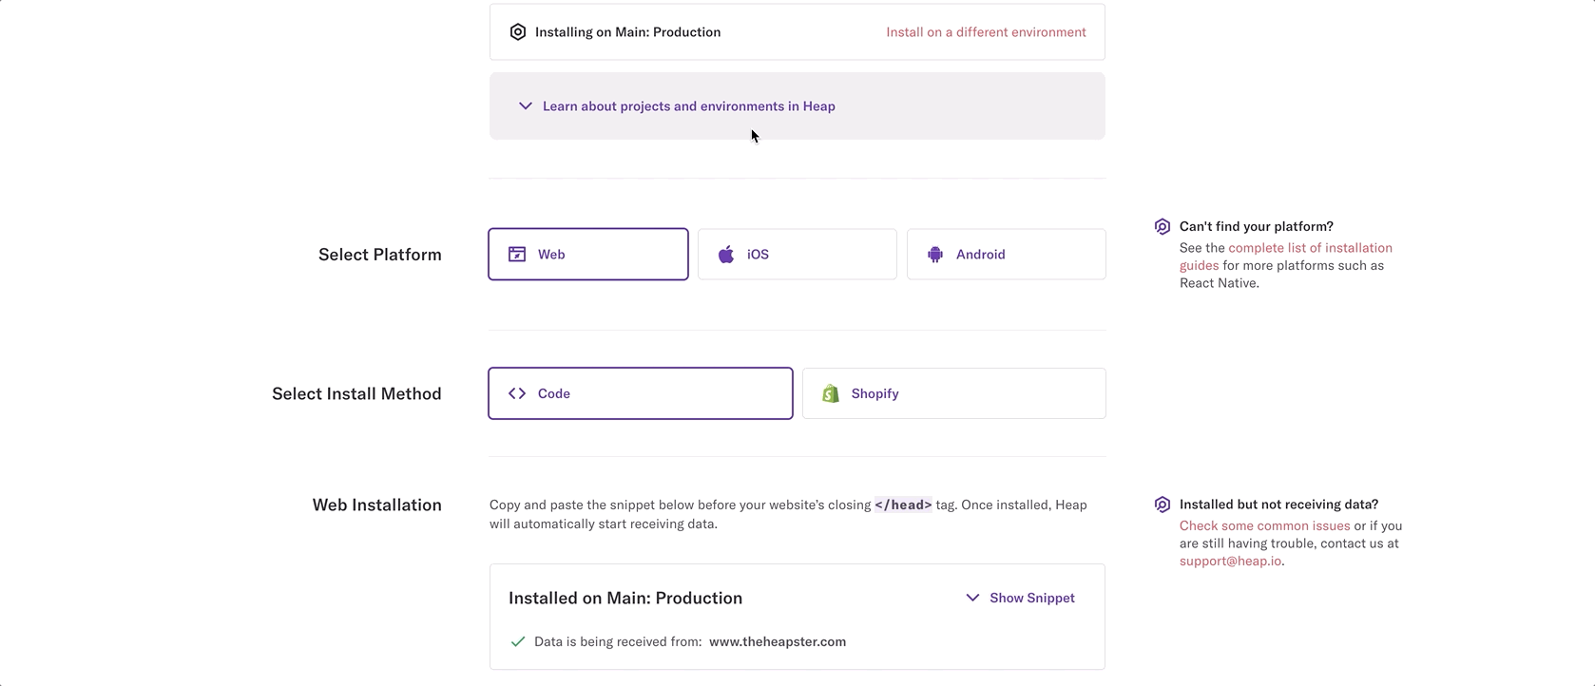Click the Heap icon beside Can't find your platform
1595x686 pixels.
pyautogui.click(x=1163, y=226)
